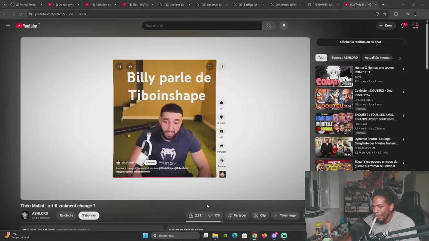
Task: Click the white S'abonner button under the video
Action: point(89,215)
